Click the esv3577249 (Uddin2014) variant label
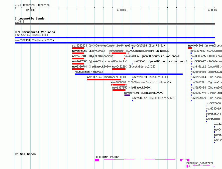 point(31,35)
